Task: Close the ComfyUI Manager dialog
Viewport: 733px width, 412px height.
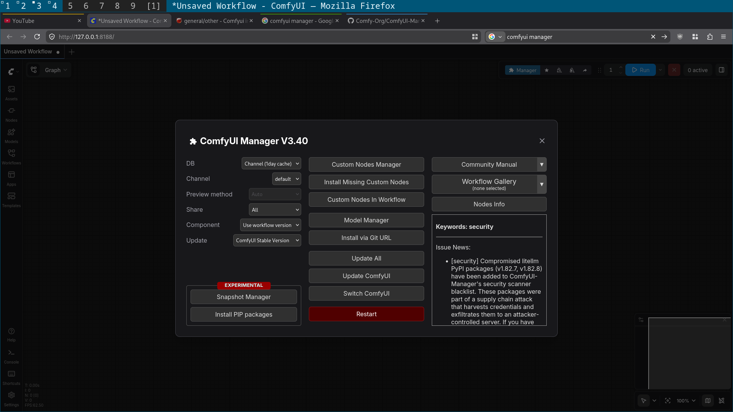Action: click(x=542, y=141)
